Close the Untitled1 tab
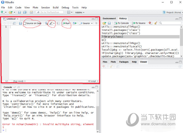The image size is (183, 133). [x=18, y=19]
